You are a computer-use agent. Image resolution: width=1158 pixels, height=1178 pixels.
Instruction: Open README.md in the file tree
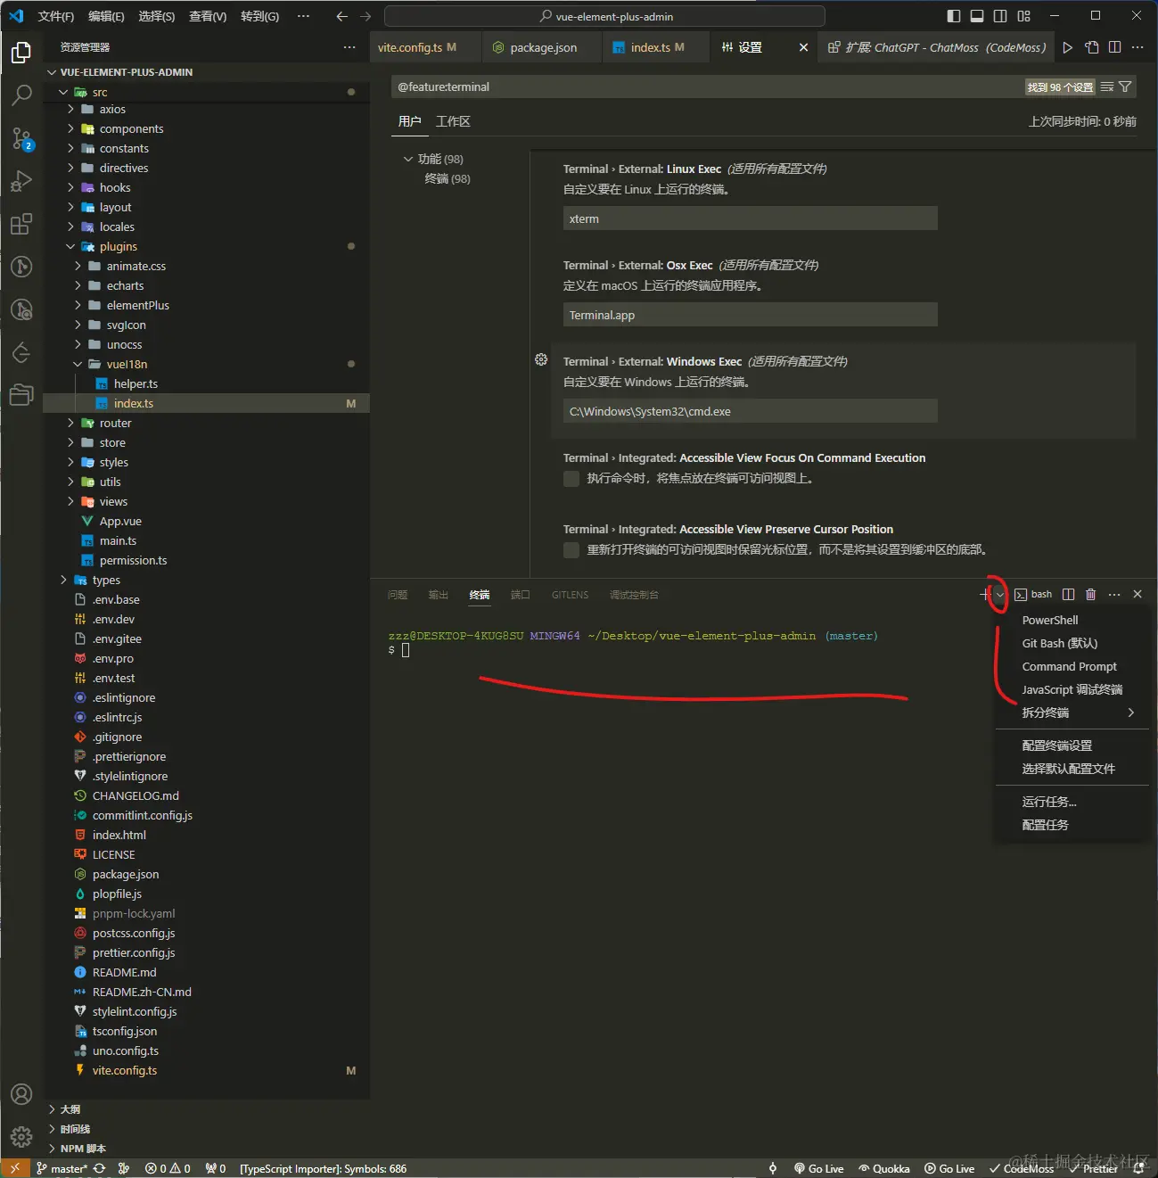tap(124, 972)
